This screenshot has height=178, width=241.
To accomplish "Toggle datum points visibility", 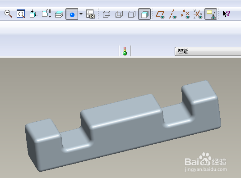I will tap(185, 14).
